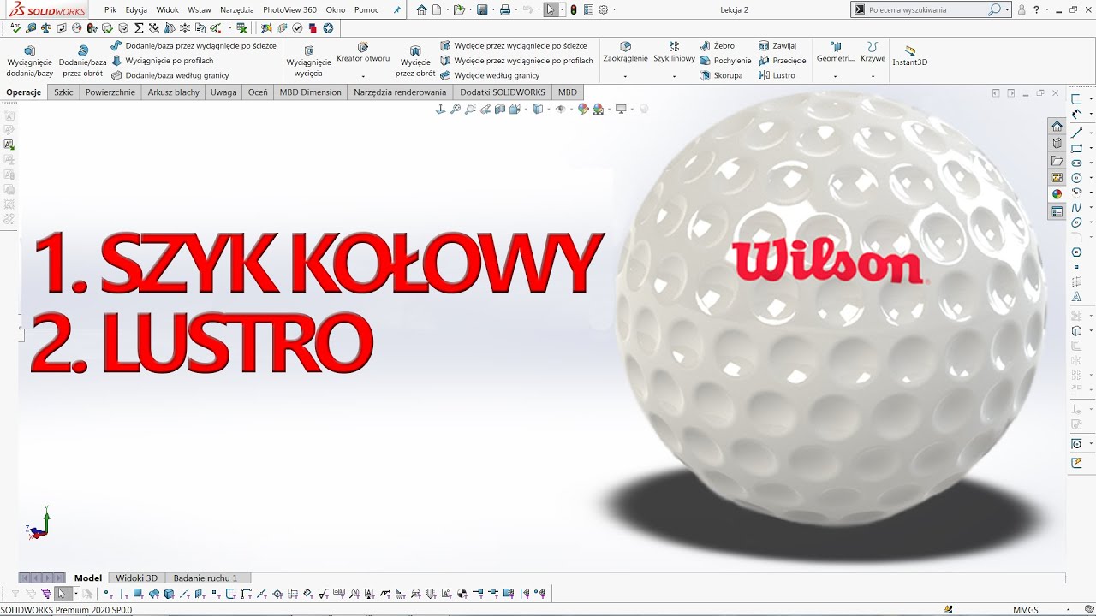Open the Widok menu
The image size is (1096, 616).
[x=168, y=10]
